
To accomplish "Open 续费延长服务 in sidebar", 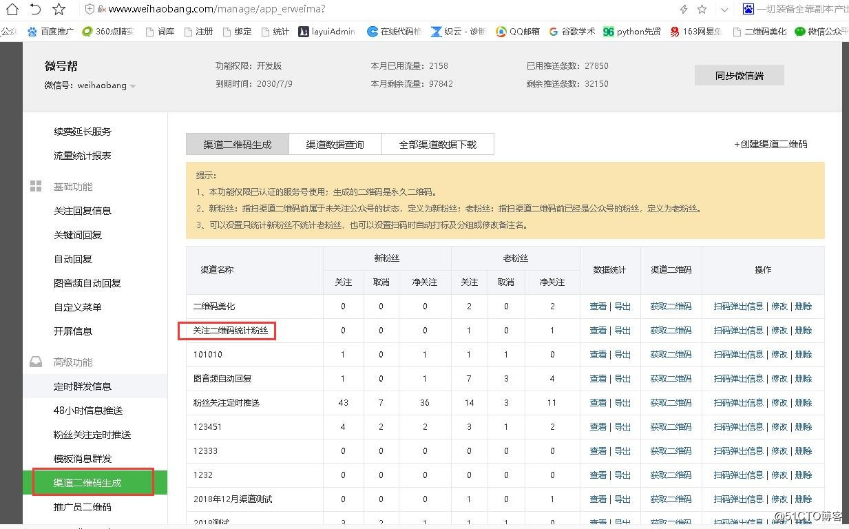I will (83, 132).
